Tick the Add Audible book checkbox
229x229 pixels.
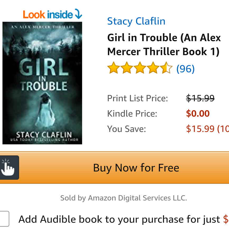(4, 218)
